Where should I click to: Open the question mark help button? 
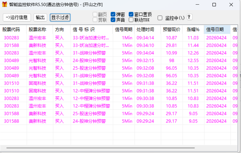click(x=189, y=17)
